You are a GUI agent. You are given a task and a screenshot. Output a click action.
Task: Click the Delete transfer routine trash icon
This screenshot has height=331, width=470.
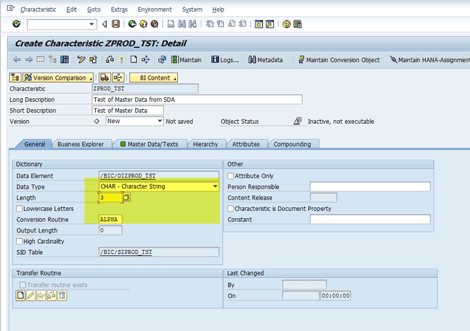tap(62, 296)
